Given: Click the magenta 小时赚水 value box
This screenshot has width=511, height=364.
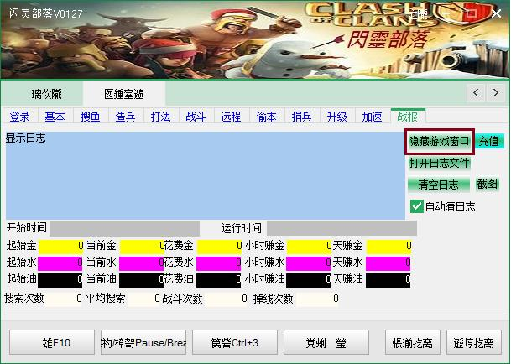Looking at the screenshot, I should coord(308,263).
